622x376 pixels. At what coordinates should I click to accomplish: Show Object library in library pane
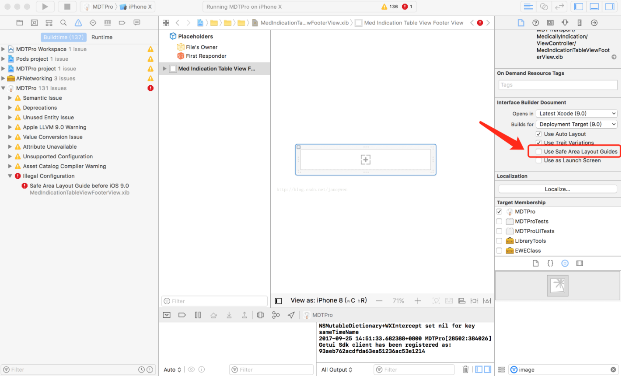point(565,263)
